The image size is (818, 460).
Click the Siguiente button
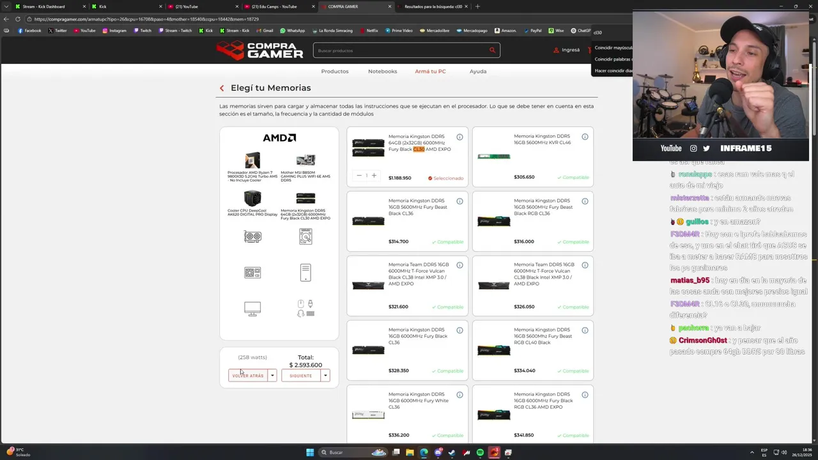[301, 376]
